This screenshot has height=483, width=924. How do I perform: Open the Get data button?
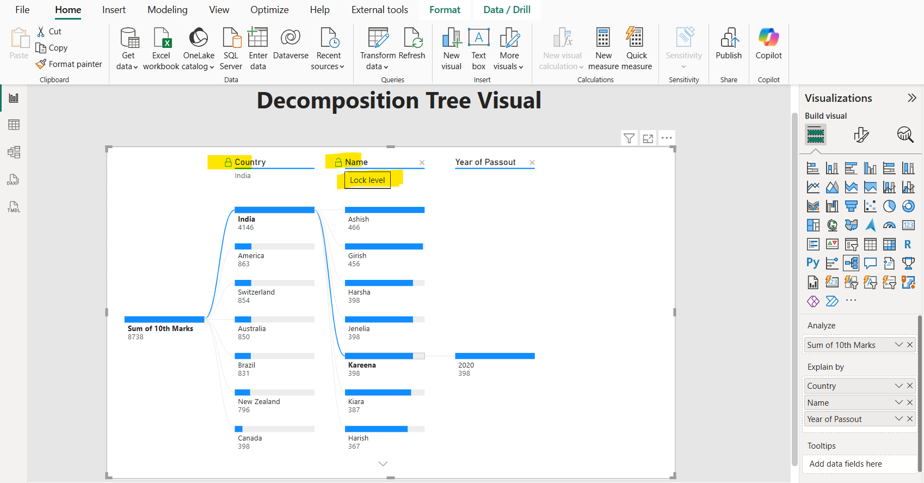coord(128,49)
